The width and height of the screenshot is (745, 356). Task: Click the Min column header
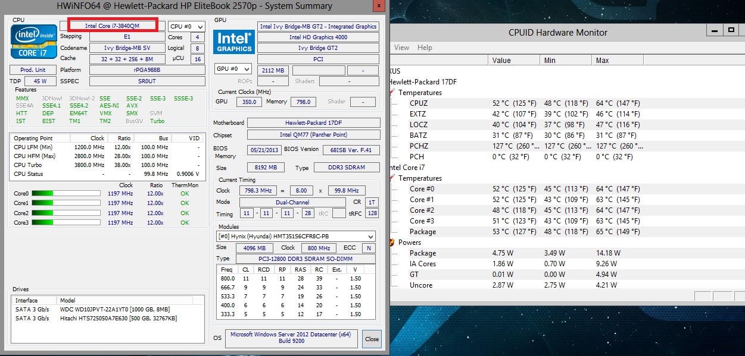pos(566,60)
